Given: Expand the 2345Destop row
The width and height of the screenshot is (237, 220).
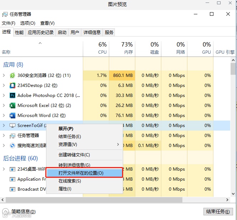Looking at the screenshot, I should pos(4,85).
